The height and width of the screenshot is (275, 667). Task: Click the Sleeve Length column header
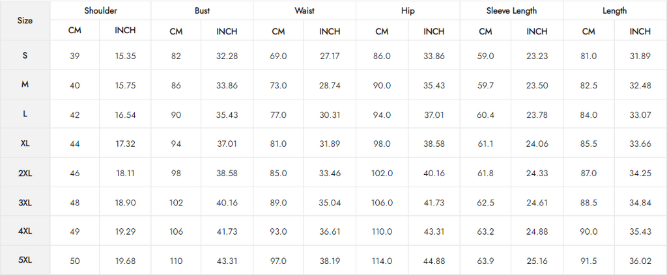[x=511, y=10]
